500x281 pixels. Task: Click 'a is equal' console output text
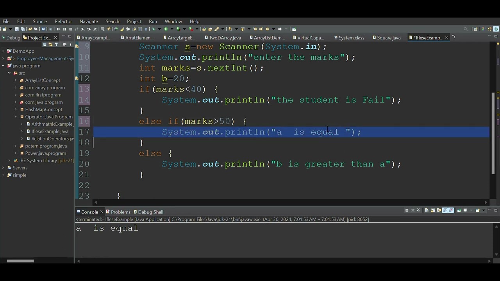tap(107, 228)
